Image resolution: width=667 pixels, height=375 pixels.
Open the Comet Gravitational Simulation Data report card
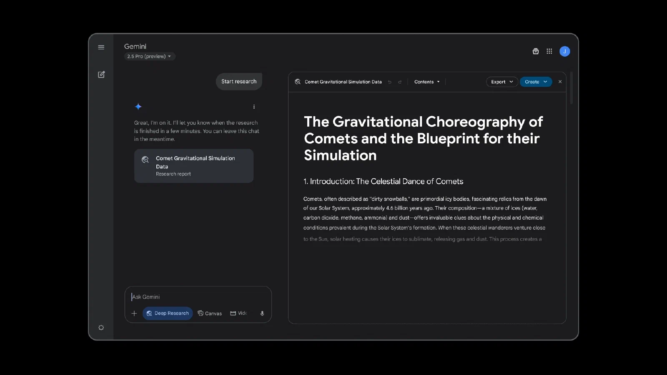tap(194, 166)
